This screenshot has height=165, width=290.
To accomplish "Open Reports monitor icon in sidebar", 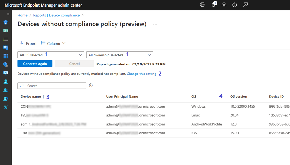I will click(6, 73).
